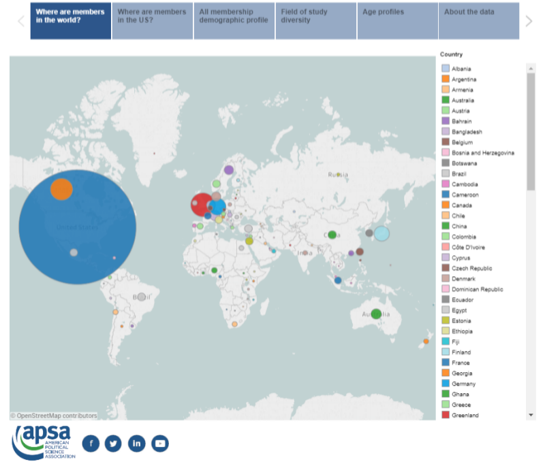Click the red bubble over the United Kingdom
The image size is (545, 468).
coord(201,203)
